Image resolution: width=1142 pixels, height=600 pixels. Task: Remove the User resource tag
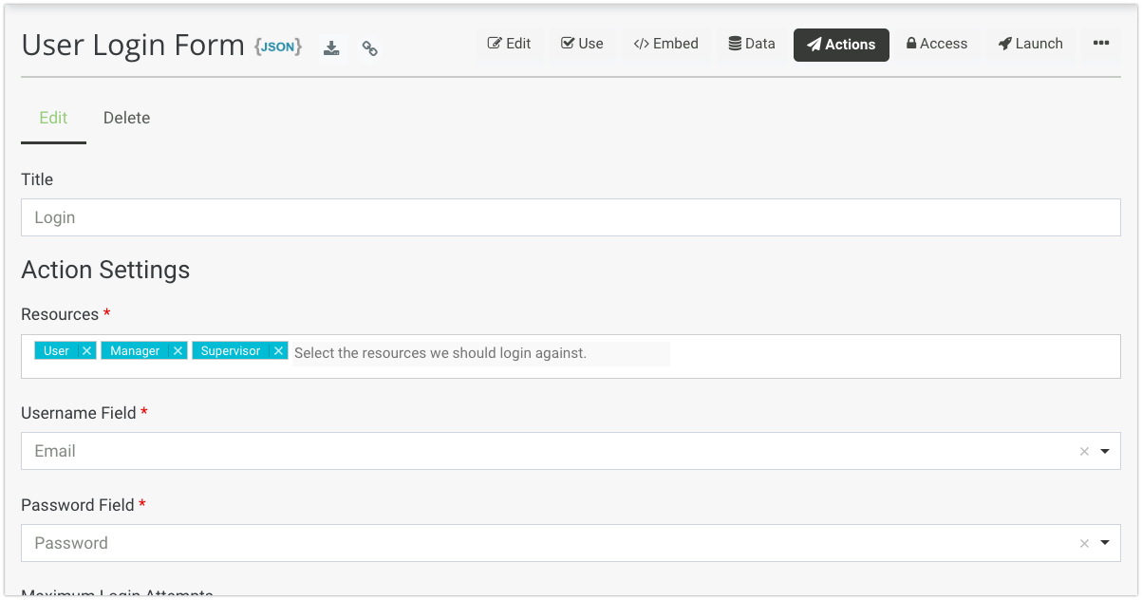click(x=86, y=351)
